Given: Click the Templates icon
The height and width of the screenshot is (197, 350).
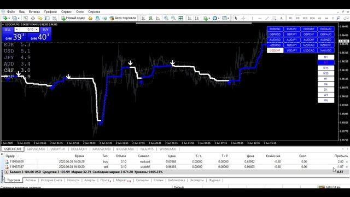Looking at the screenshot, I should (x=224, y=18).
